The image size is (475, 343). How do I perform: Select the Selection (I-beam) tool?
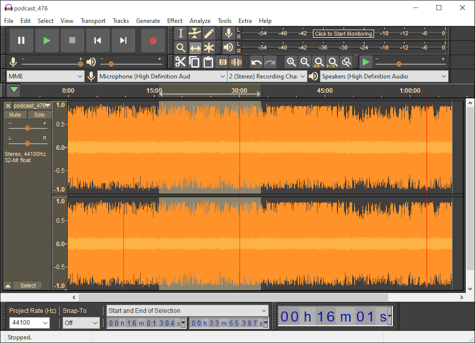[x=181, y=33]
